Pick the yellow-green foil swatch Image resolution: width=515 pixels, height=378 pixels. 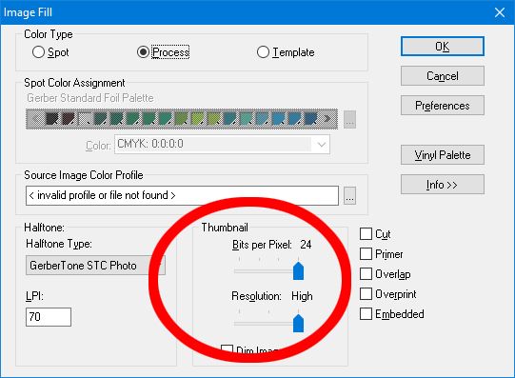[x=198, y=119]
